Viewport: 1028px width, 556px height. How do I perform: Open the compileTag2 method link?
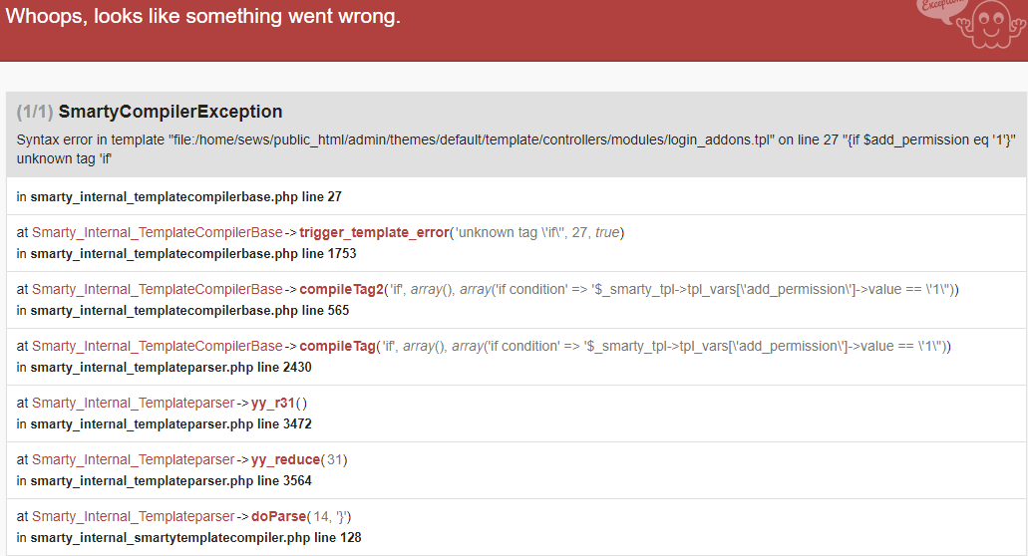tap(342, 290)
